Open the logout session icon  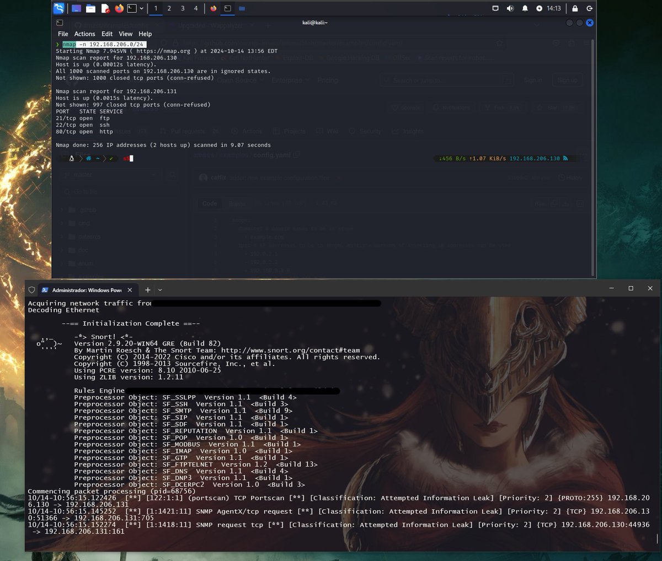click(x=589, y=8)
